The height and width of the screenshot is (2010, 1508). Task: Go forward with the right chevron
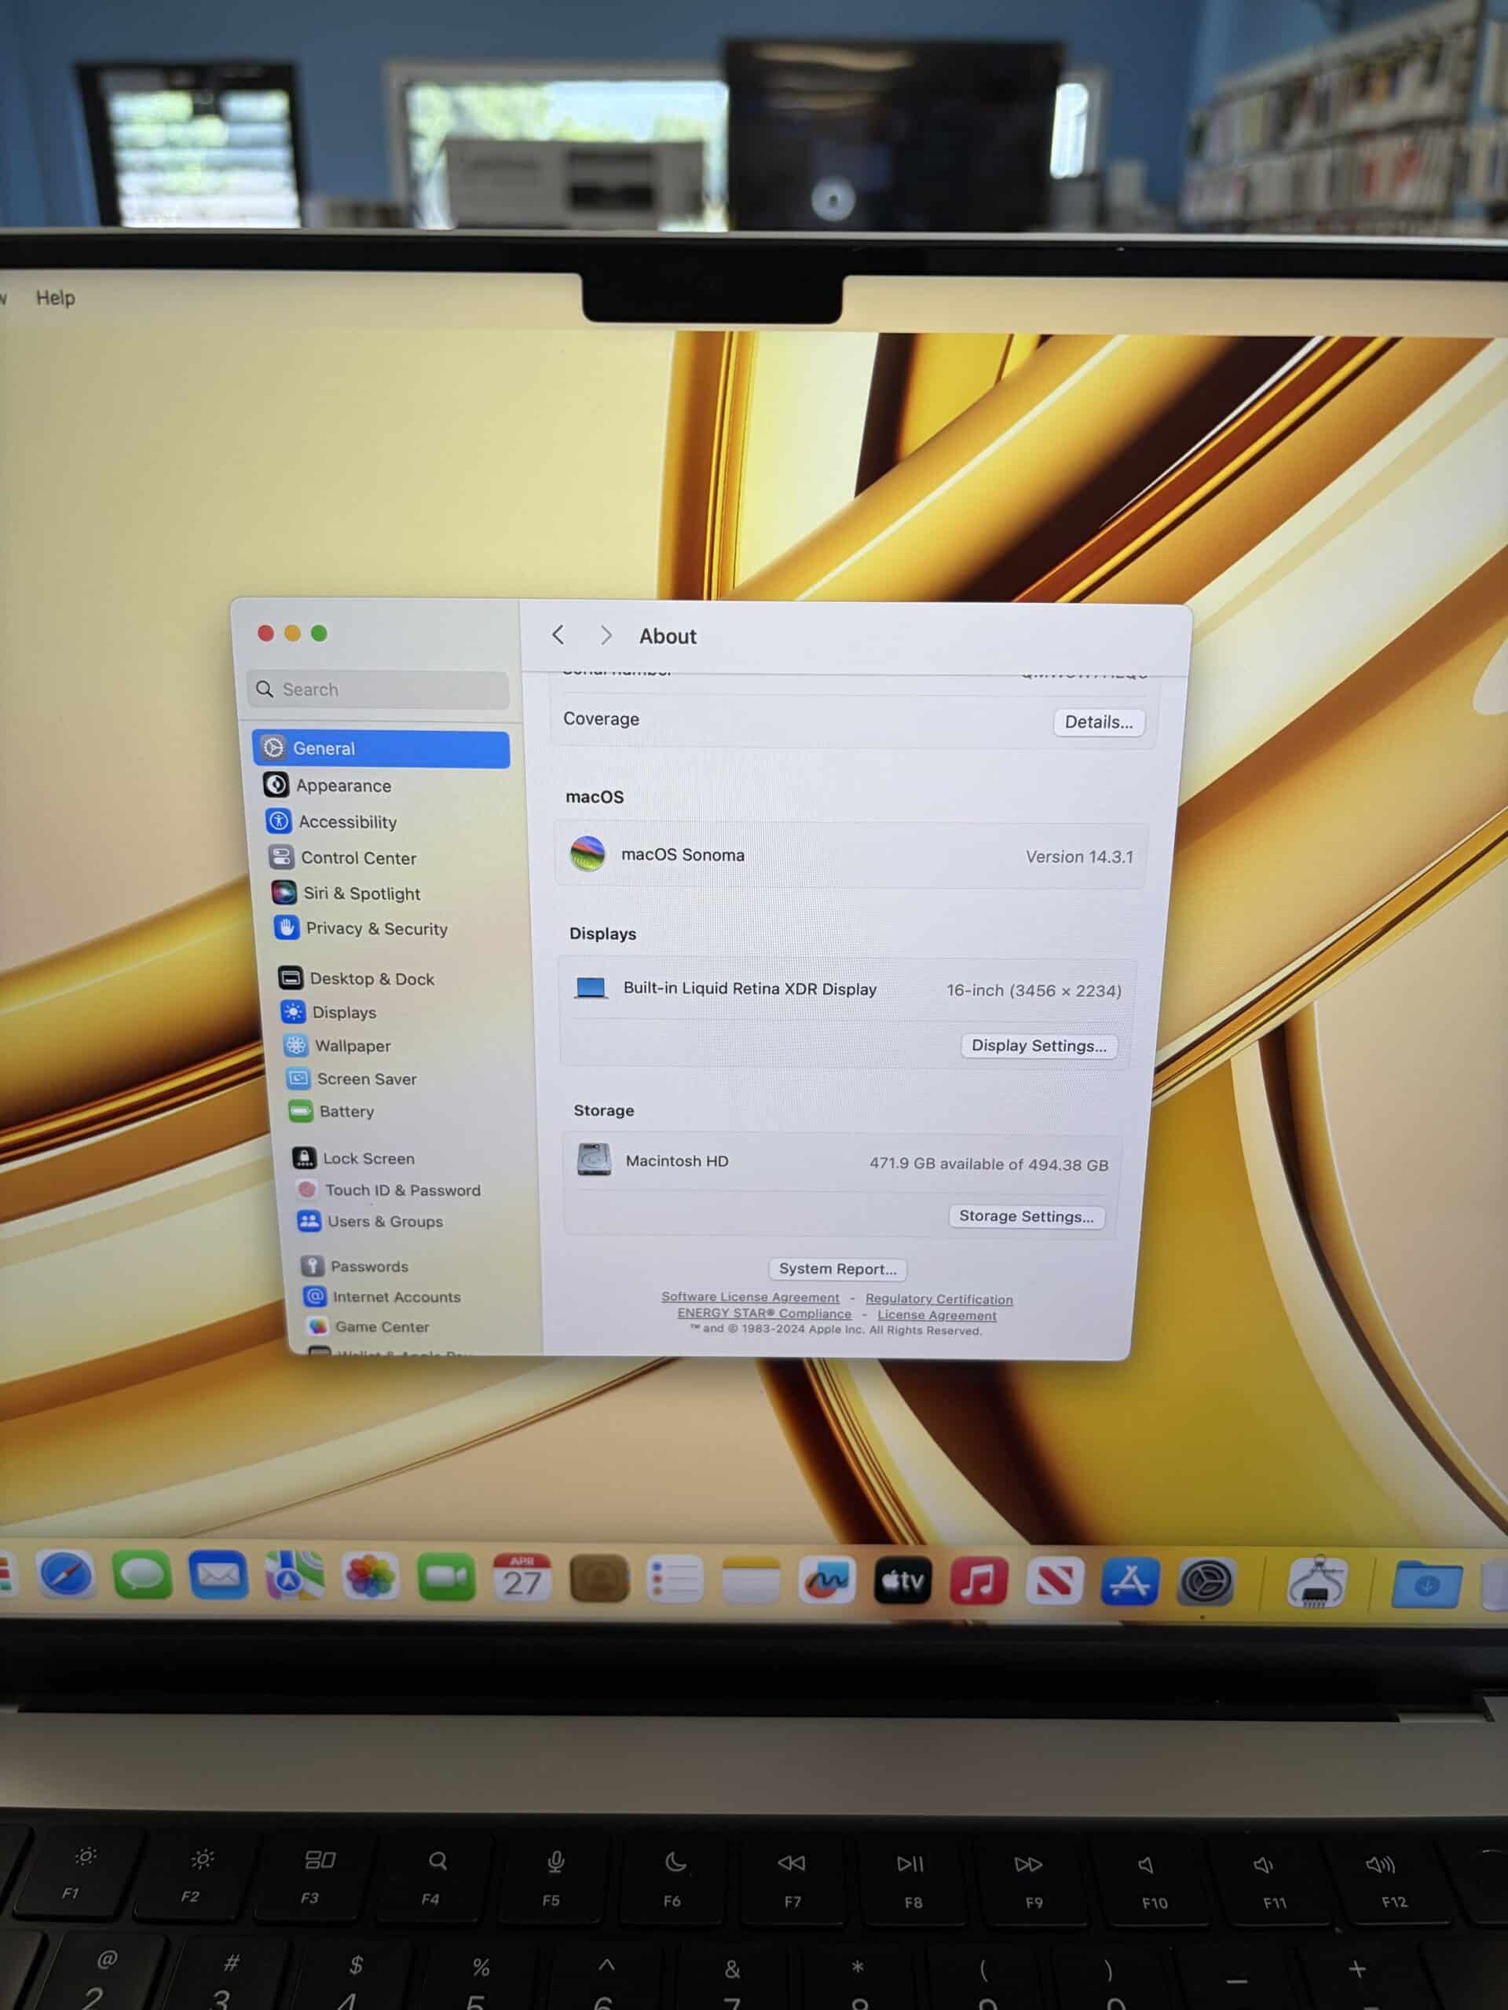tap(606, 636)
